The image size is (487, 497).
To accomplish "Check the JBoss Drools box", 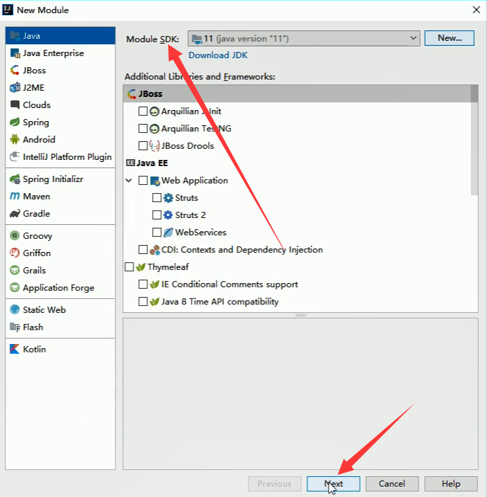I will pyautogui.click(x=143, y=146).
